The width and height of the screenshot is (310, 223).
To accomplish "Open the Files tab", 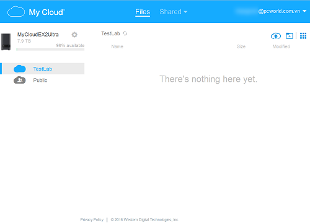I will click(x=143, y=12).
